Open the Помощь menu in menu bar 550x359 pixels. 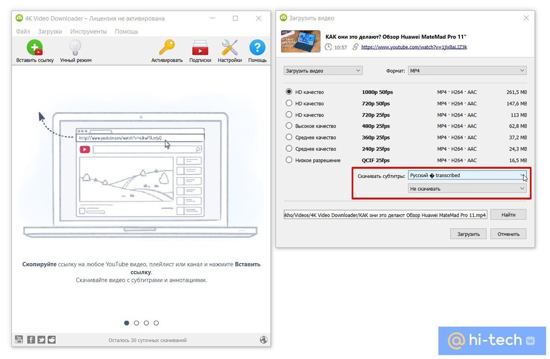click(126, 31)
